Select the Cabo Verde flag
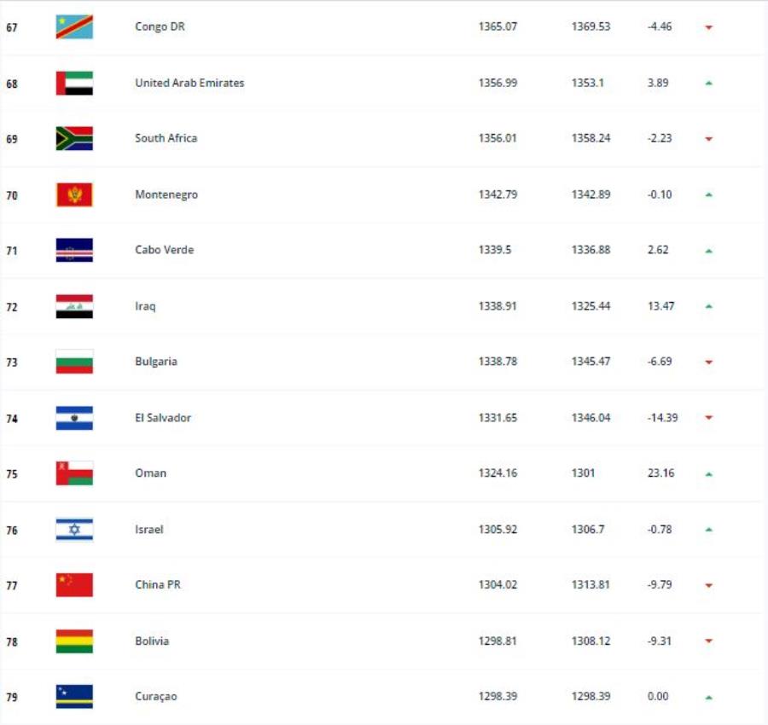 (74, 250)
